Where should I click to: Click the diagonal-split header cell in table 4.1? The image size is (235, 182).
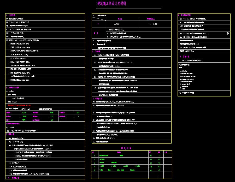point(98,19)
